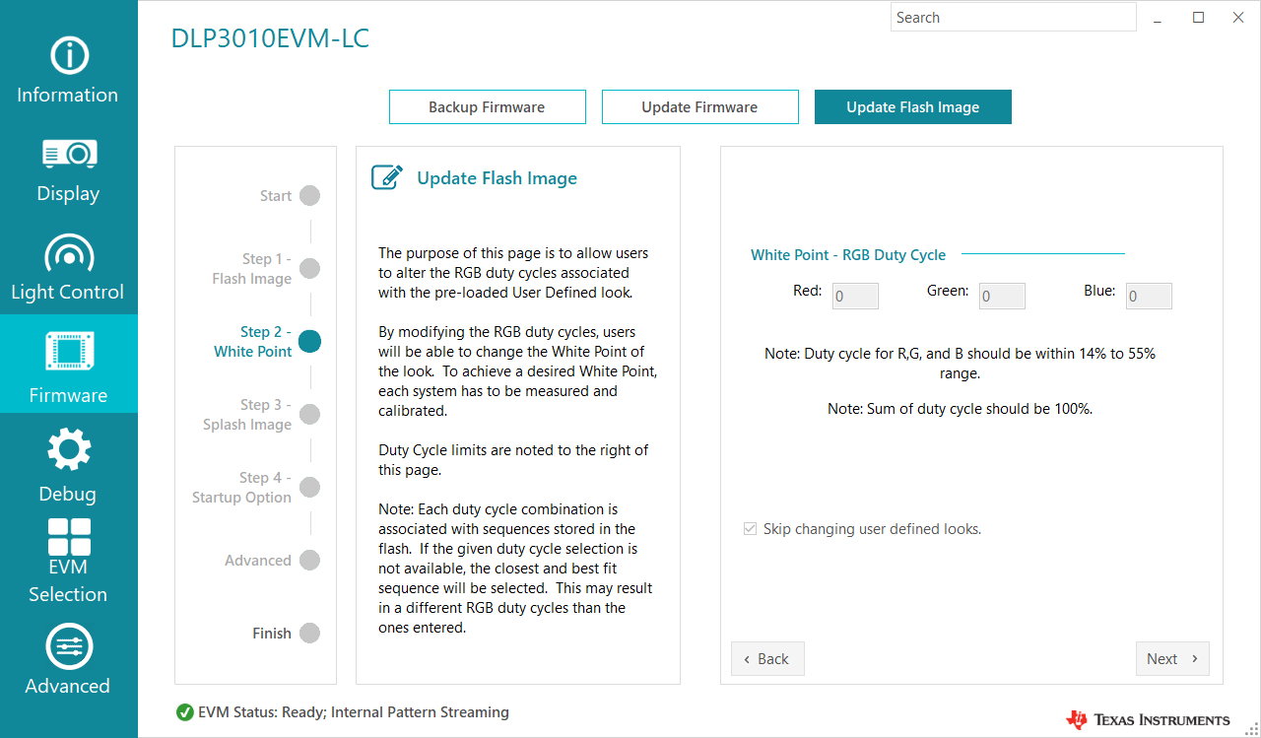Click the Search box
Viewport: 1261px width, 738px height.
1014,18
